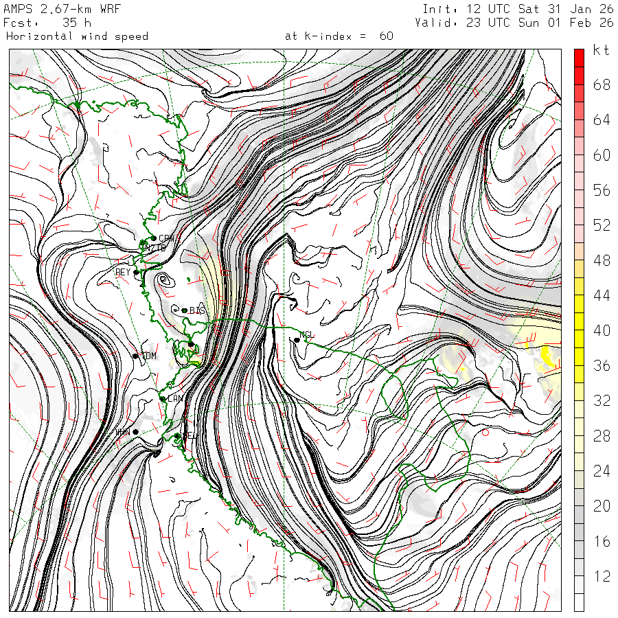
Task: Pick the white bottom swatch below 12
Action: (579, 602)
